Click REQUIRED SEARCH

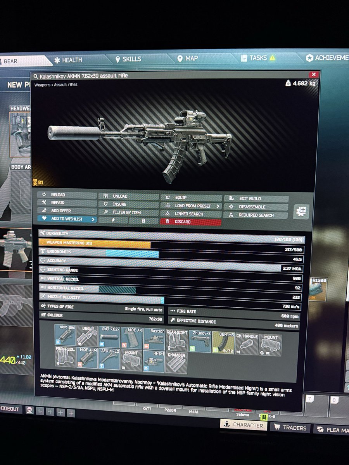point(256,215)
